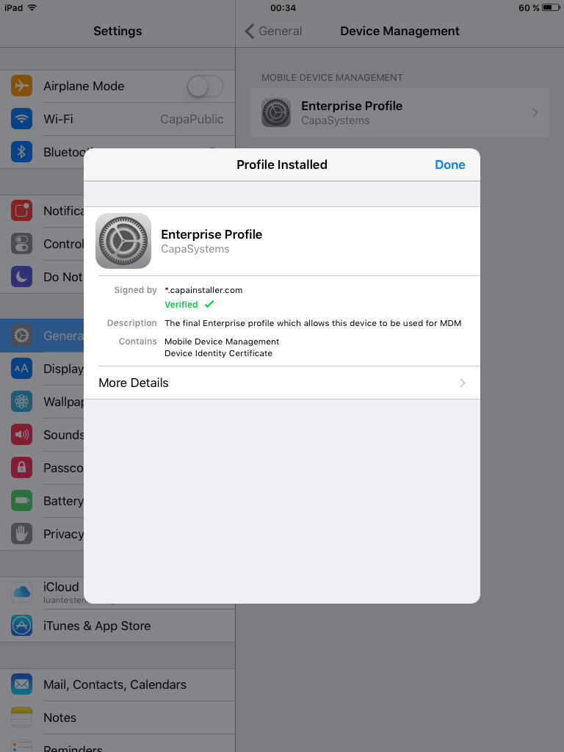Click the Do Not Disturb moon icon
This screenshot has width=564, height=752.
pos(21,277)
